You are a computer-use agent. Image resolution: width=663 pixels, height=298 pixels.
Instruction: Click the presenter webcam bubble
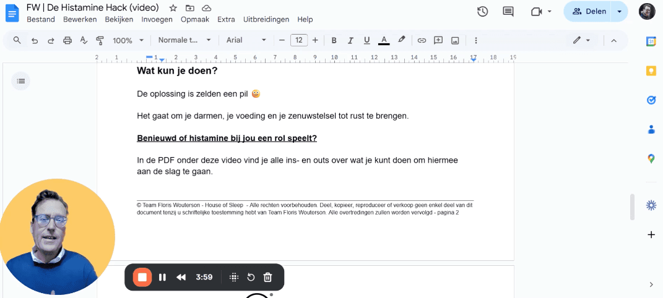pyautogui.click(x=57, y=237)
